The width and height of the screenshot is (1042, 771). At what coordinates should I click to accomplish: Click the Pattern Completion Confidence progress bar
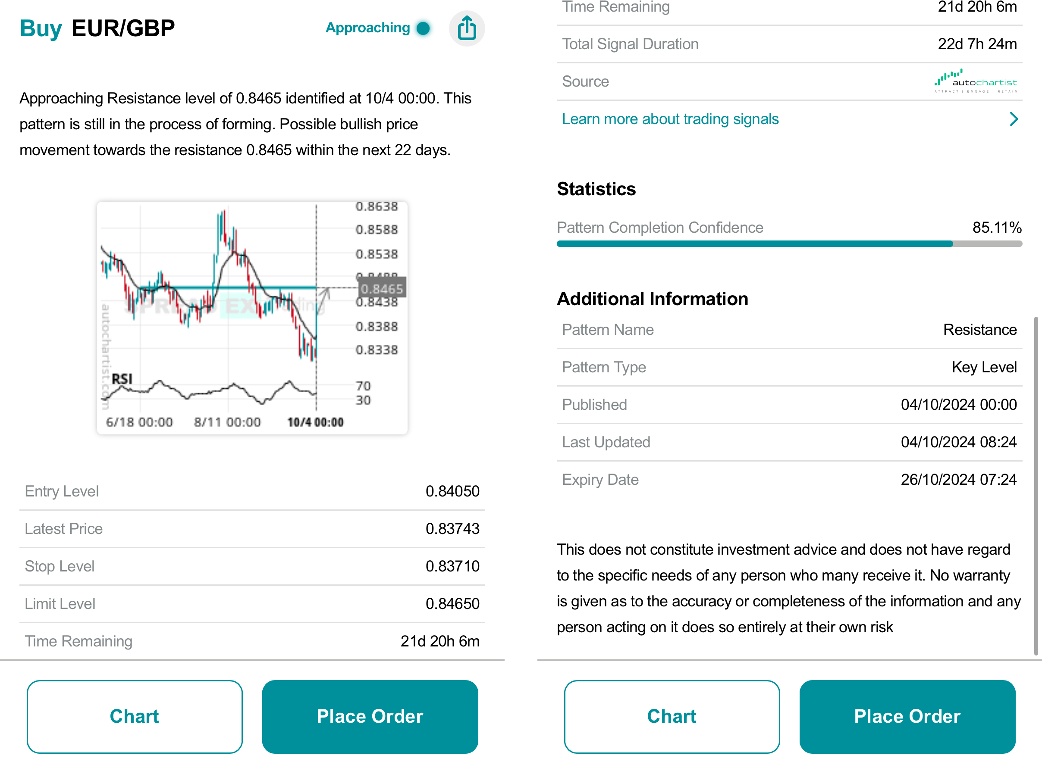789,243
